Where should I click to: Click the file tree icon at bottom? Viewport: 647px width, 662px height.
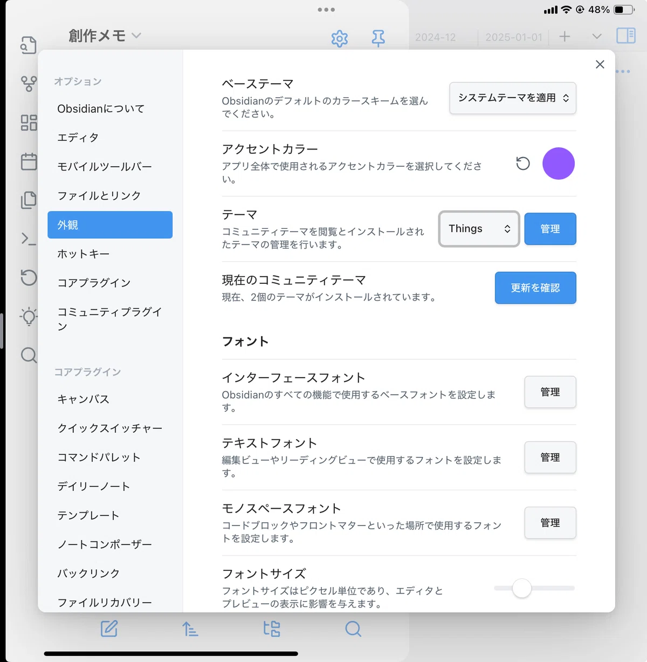(x=272, y=629)
